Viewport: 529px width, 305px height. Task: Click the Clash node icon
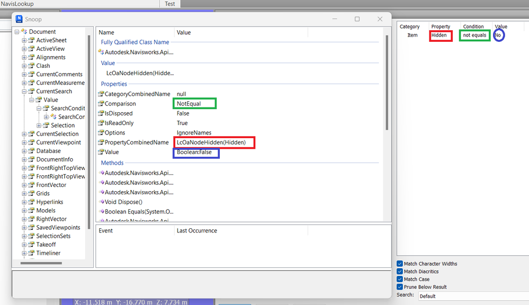pos(31,66)
